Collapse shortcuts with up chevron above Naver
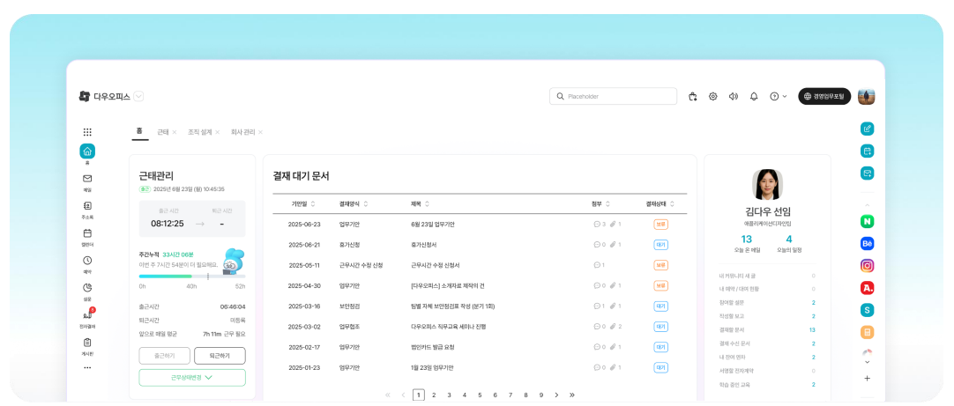The height and width of the screenshot is (406, 954). [867, 205]
